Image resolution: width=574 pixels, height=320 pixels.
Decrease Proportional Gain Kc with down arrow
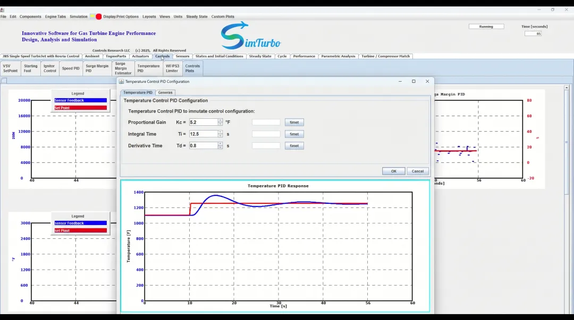click(x=220, y=124)
